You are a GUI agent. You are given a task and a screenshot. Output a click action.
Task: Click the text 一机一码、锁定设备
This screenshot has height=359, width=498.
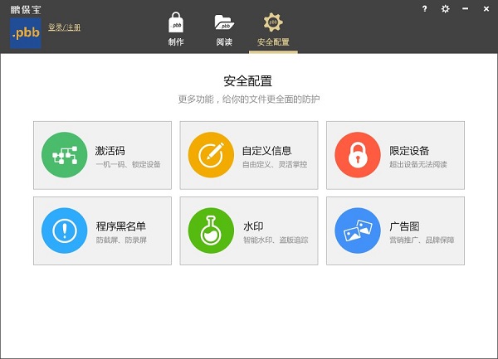[x=128, y=164]
